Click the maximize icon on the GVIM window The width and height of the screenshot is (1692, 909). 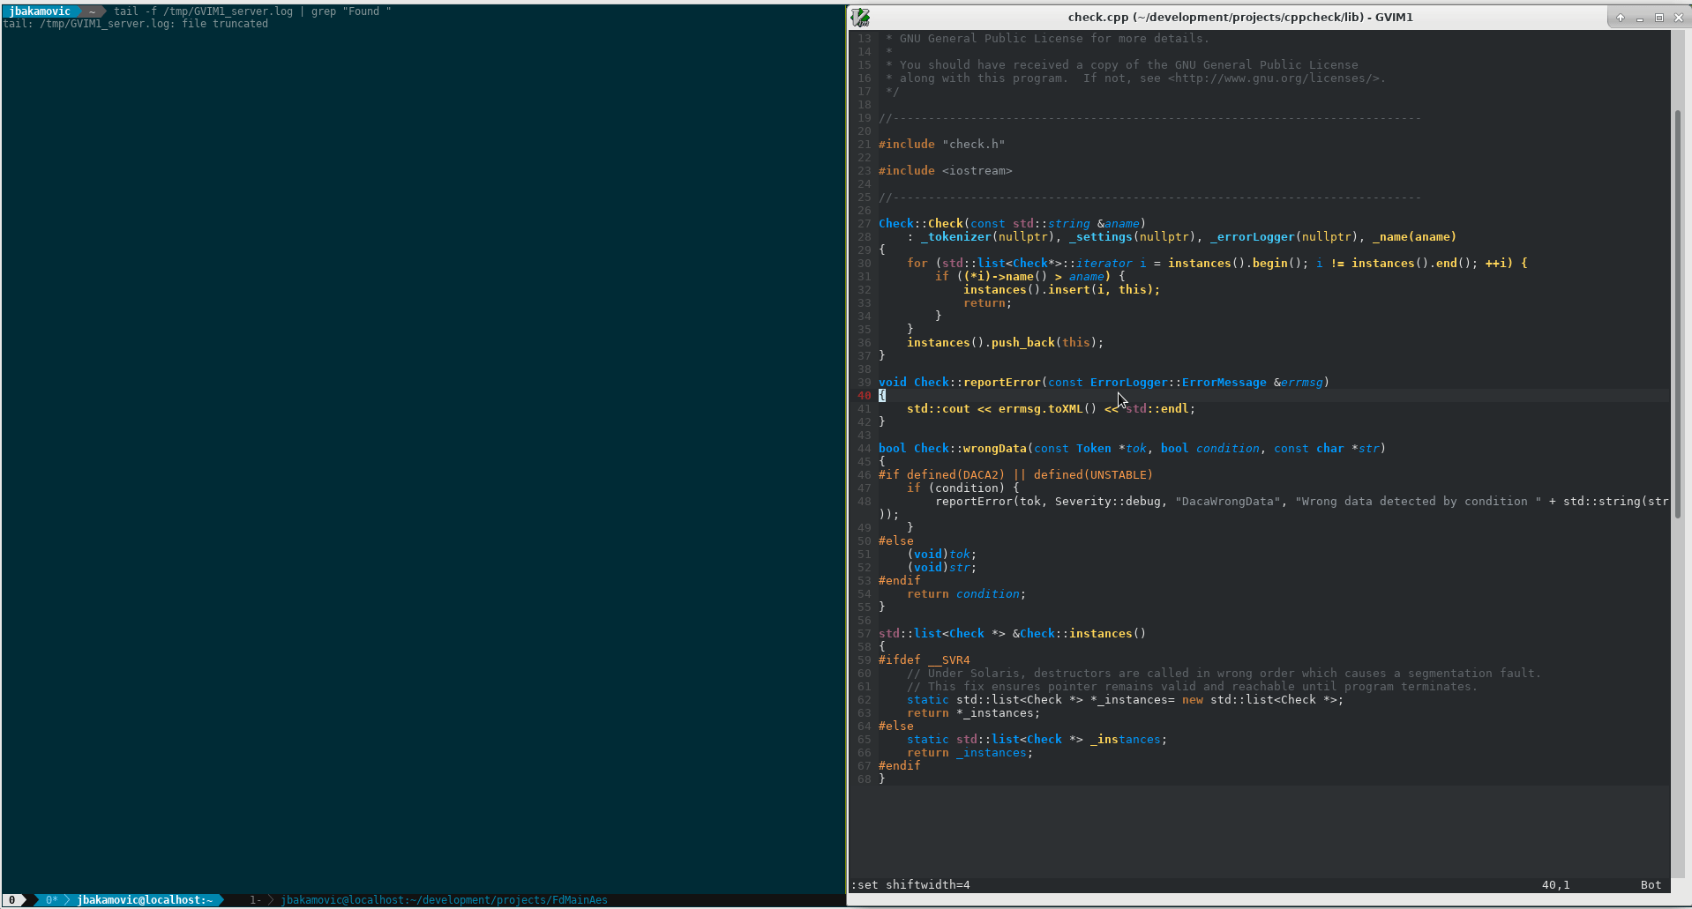(x=1660, y=17)
